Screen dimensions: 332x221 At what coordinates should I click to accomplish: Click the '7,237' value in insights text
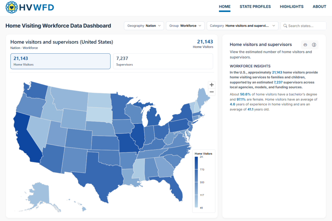pyautogui.click(x=278, y=82)
